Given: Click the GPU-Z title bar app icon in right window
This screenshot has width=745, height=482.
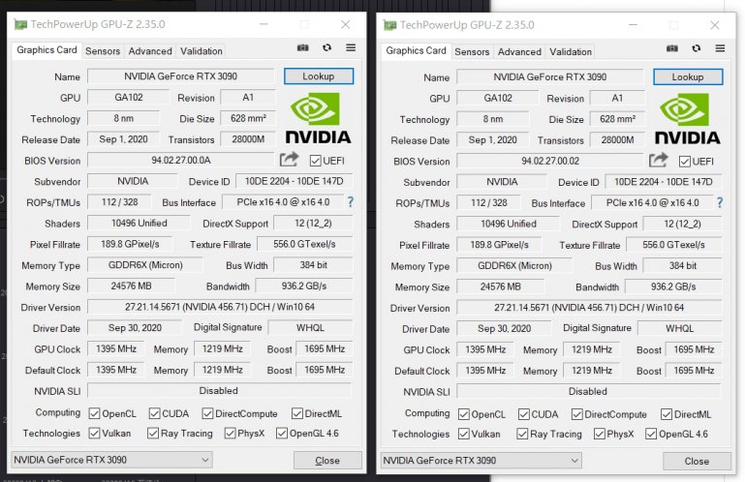Looking at the screenshot, I should click(389, 25).
